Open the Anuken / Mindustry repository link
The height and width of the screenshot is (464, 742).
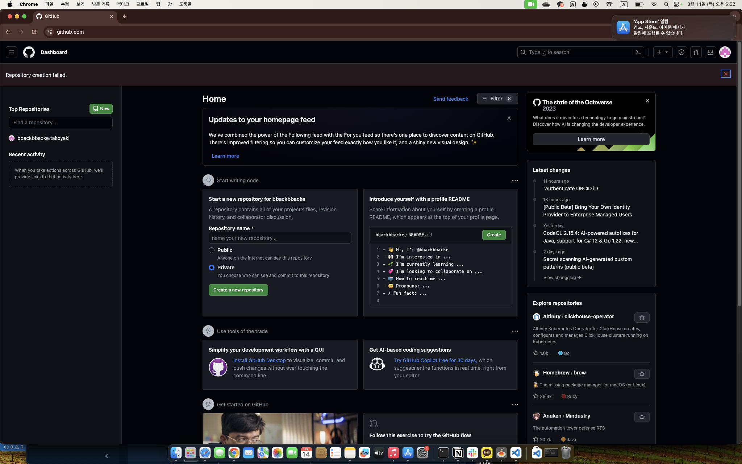[x=567, y=416]
